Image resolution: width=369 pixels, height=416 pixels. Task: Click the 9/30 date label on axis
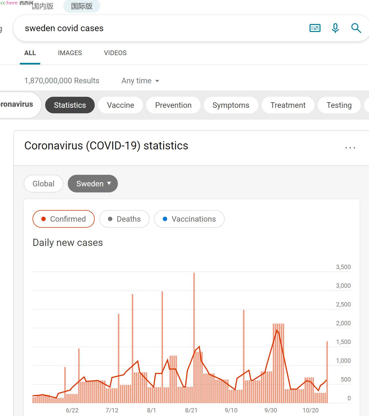[x=271, y=410]
